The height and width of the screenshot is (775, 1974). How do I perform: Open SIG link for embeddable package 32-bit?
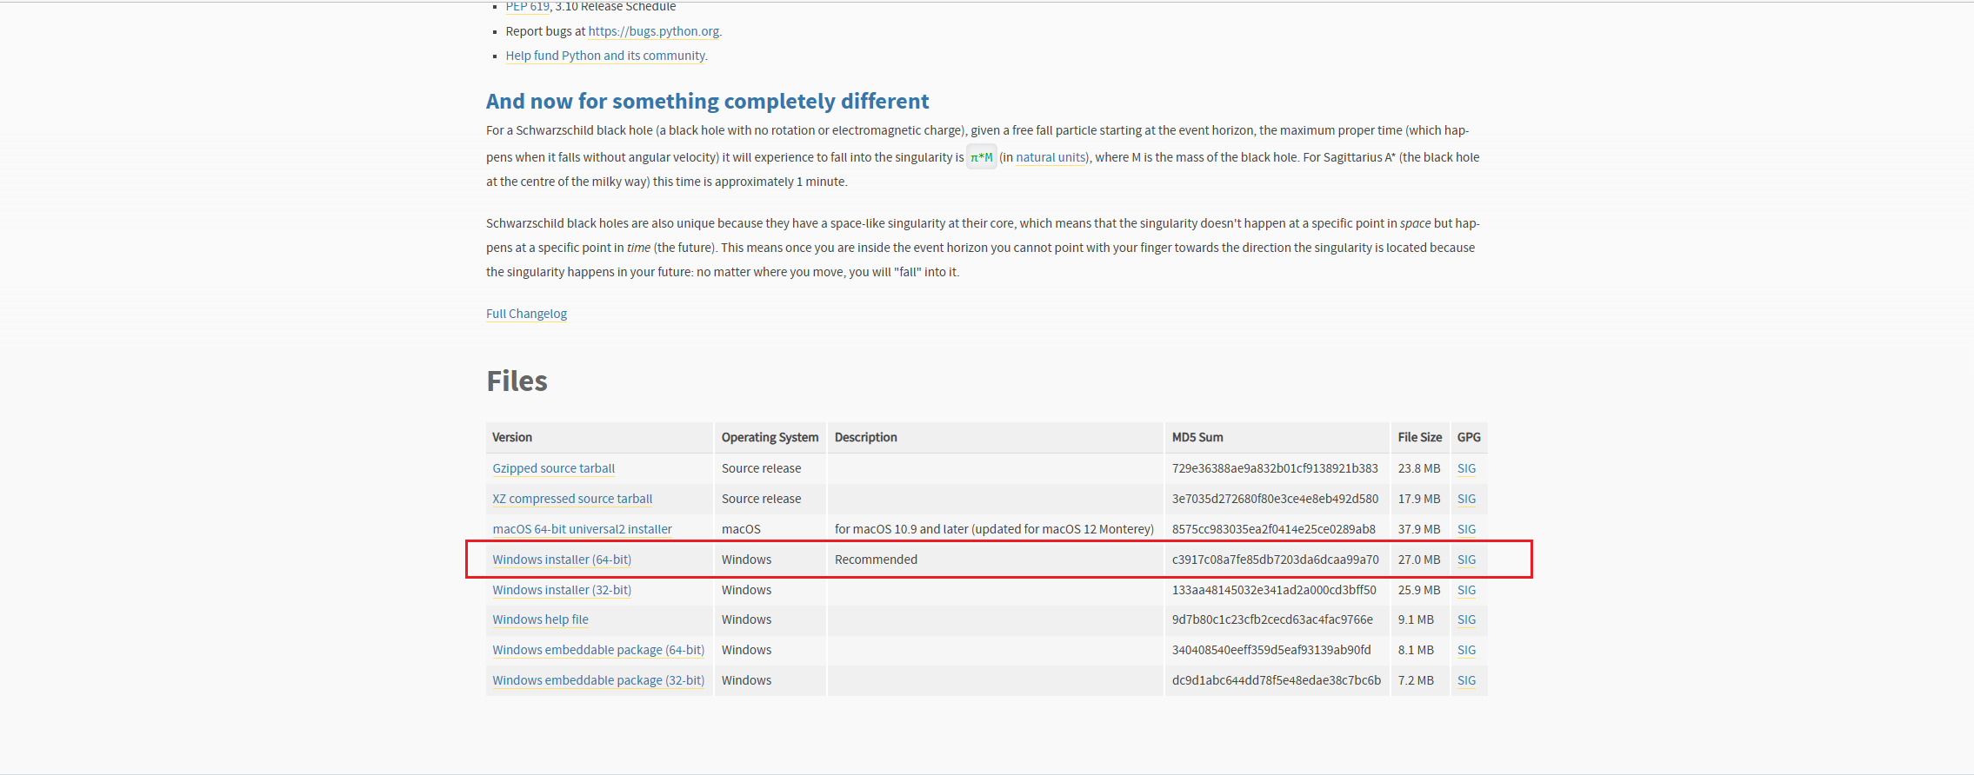click(x=1466, y=680)
